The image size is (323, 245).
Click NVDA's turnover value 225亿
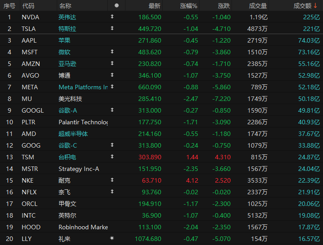[311, 17]
